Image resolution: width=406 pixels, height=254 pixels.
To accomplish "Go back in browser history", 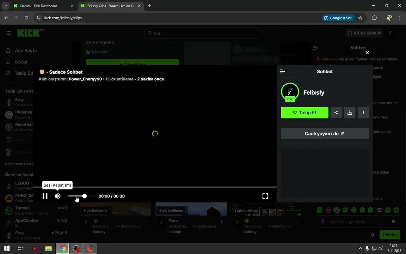I will pos(6,18).
